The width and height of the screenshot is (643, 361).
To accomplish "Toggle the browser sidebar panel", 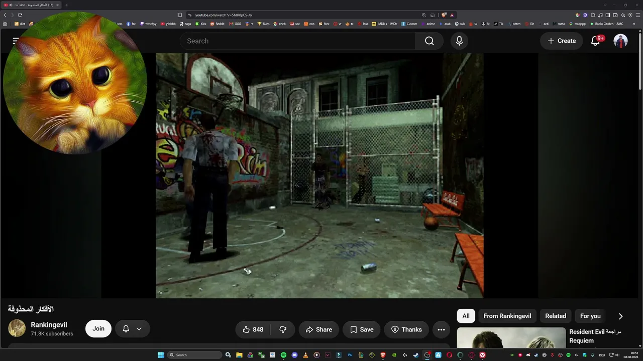I will (608, 15).
